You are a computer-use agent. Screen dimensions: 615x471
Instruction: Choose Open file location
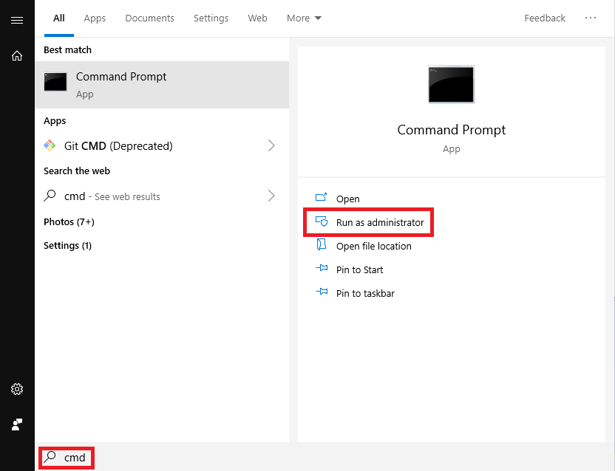pos(374,246)
